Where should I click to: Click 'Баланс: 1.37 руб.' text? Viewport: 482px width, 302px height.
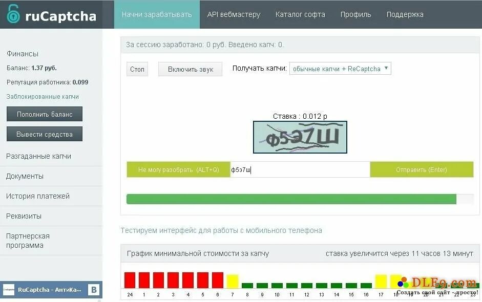32,68
